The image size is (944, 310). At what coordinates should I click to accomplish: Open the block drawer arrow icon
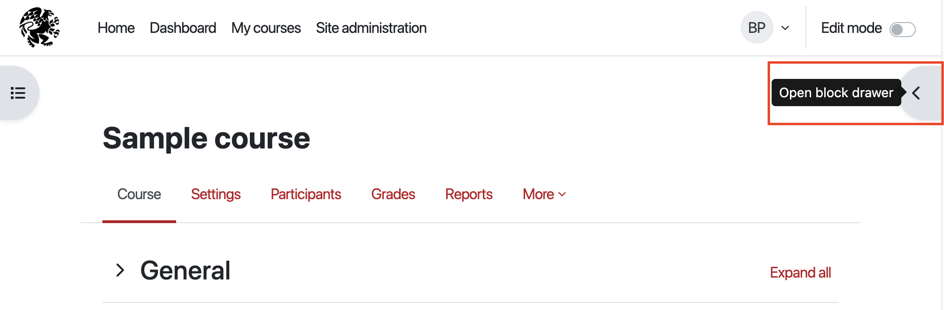917,93
